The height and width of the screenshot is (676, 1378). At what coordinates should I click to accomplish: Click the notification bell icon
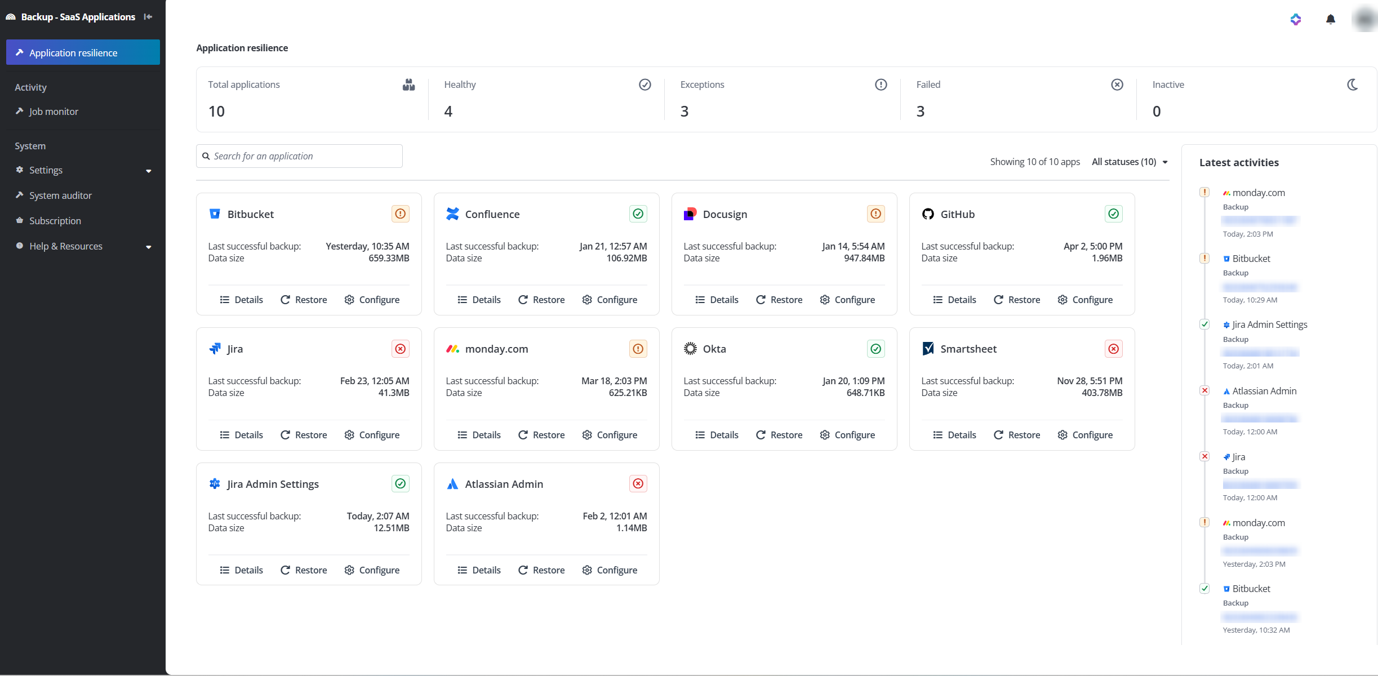[1331, 19]
